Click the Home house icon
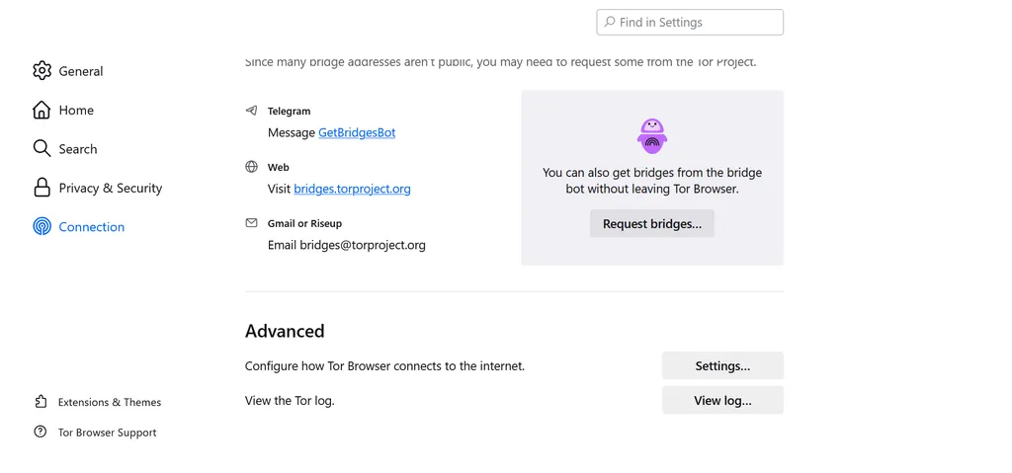Screen dimensions: 1012x473 (x=42, y=110)
